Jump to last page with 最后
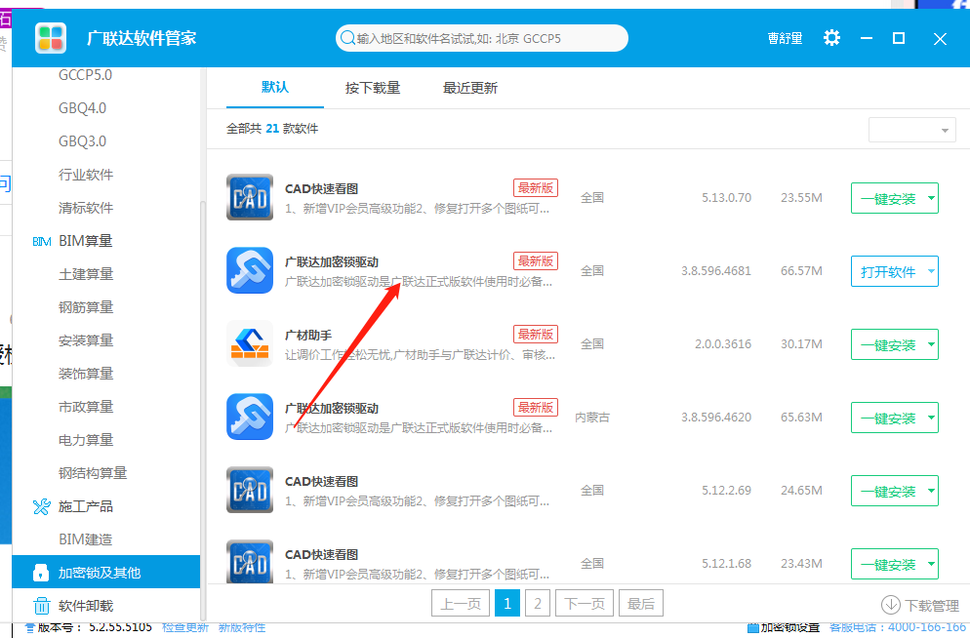The height and width of the screenshot is (638, 970). point(641,604)
